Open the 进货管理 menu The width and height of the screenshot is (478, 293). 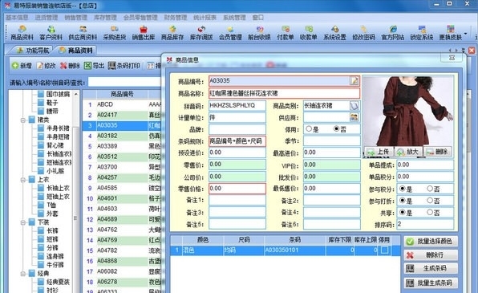click(47, 18)
